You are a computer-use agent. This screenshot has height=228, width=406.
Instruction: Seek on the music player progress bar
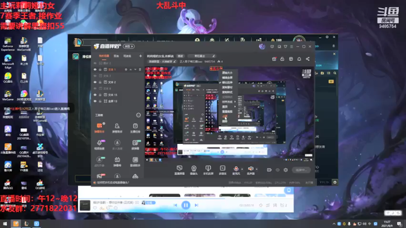(x=186, y=199)
